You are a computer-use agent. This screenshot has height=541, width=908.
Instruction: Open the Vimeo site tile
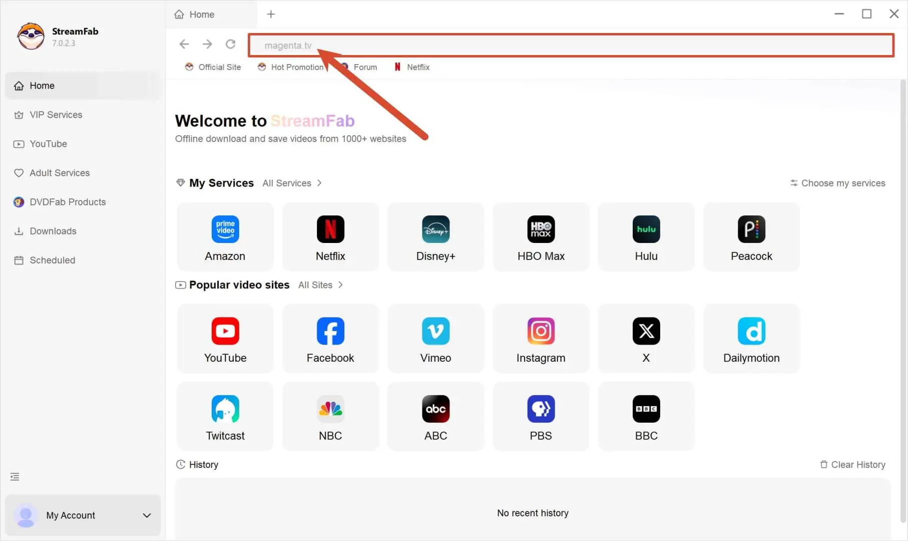point(435,339)
